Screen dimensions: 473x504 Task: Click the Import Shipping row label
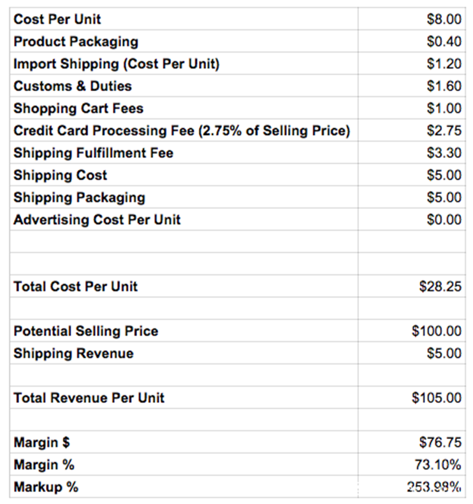(x=117, y=64)
